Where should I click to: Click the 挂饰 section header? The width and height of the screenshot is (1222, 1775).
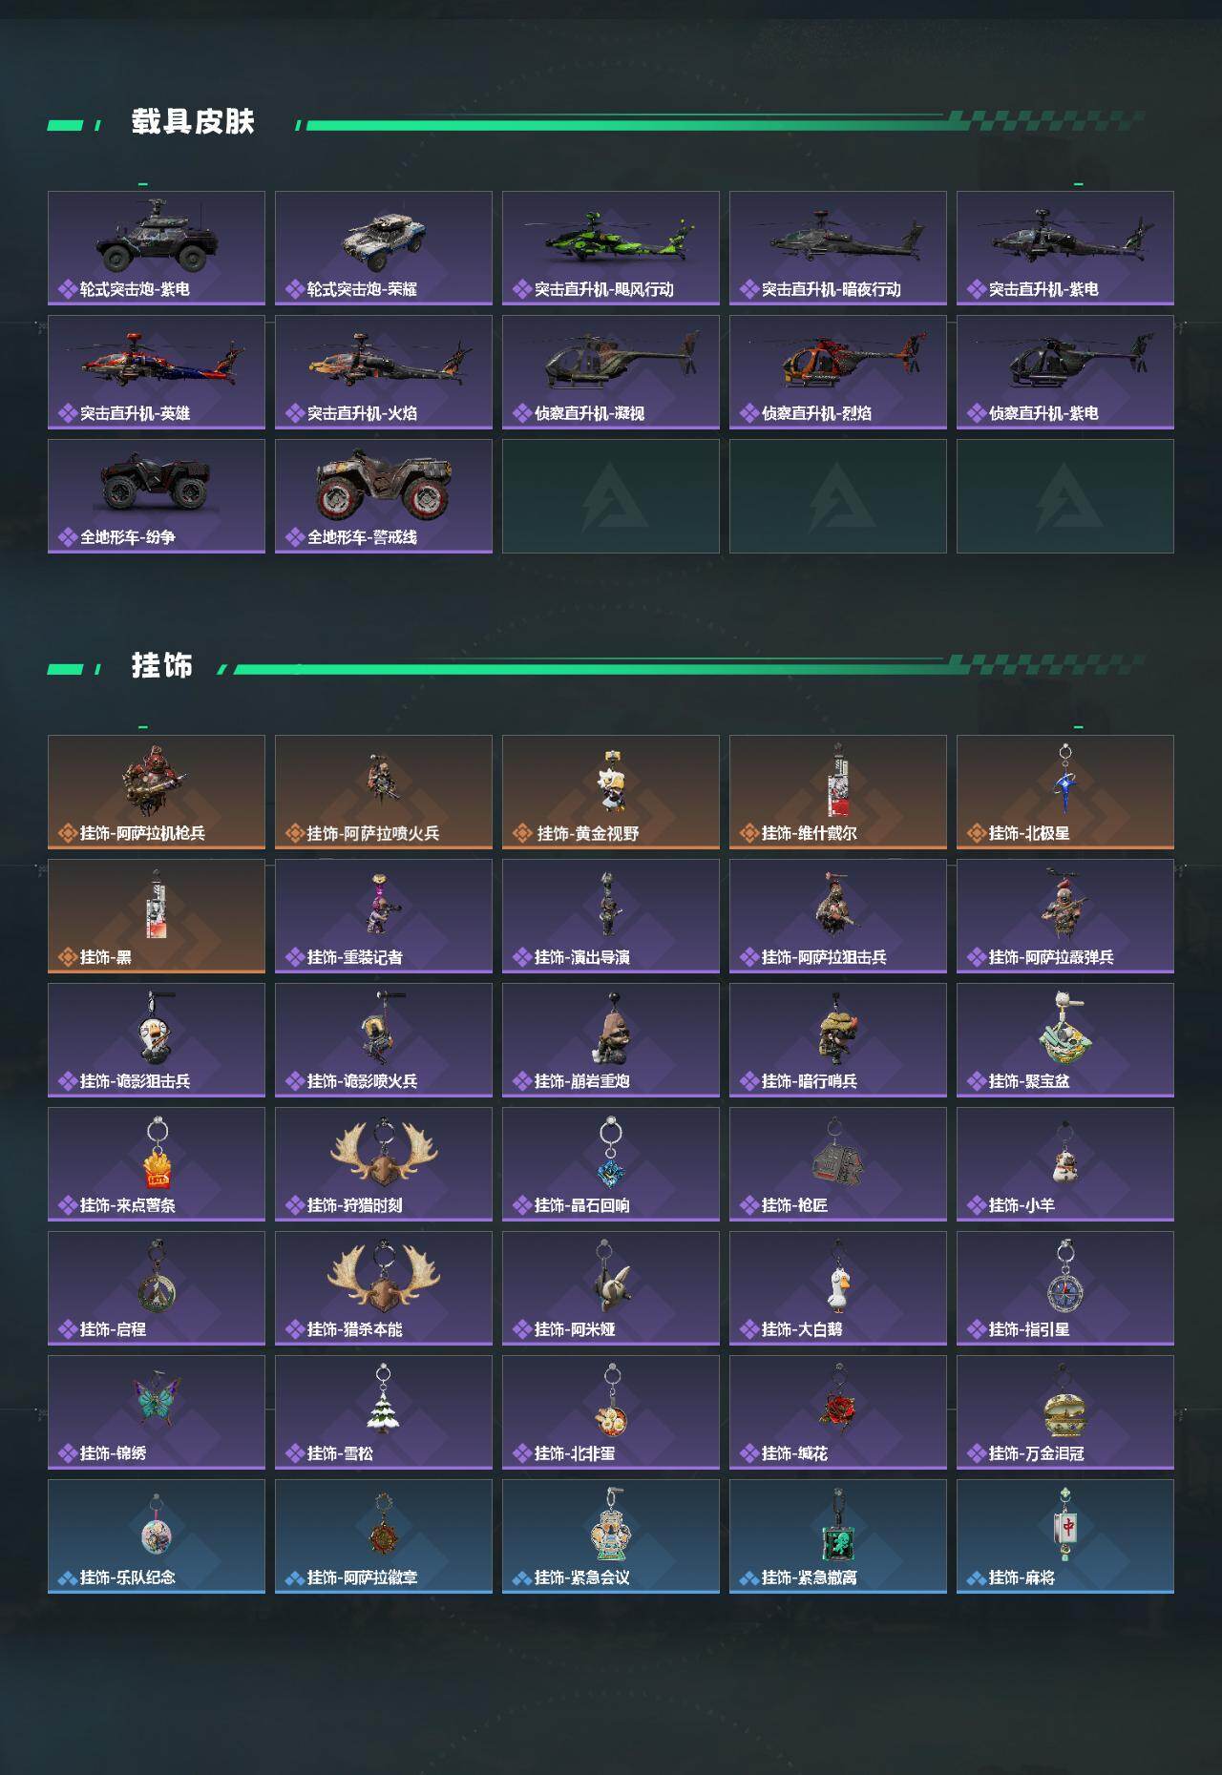click(x=162, y=665)
